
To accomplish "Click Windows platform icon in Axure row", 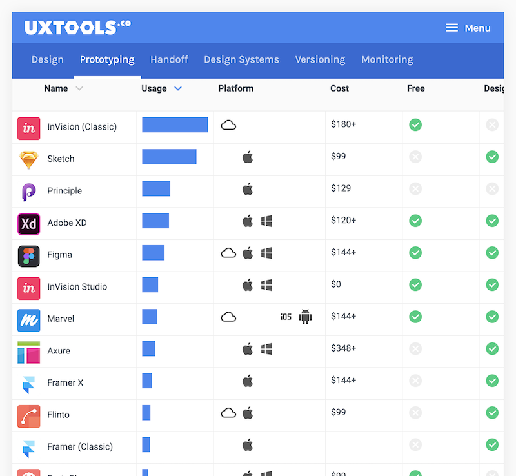I will click(x=266, y=349).
